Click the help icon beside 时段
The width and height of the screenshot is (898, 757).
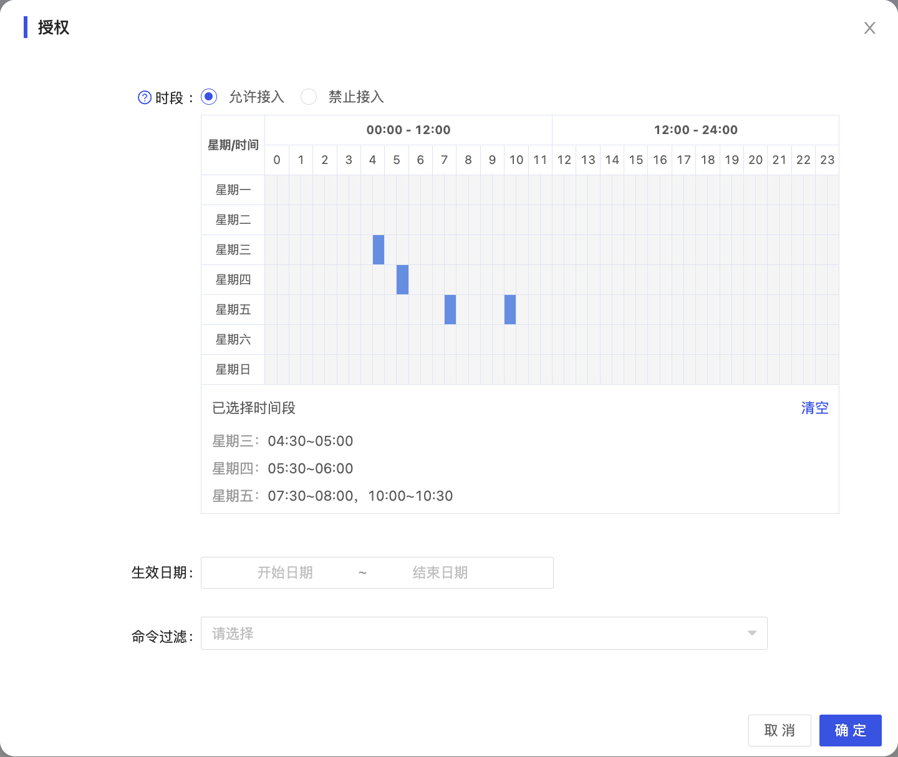click(144, 97)
